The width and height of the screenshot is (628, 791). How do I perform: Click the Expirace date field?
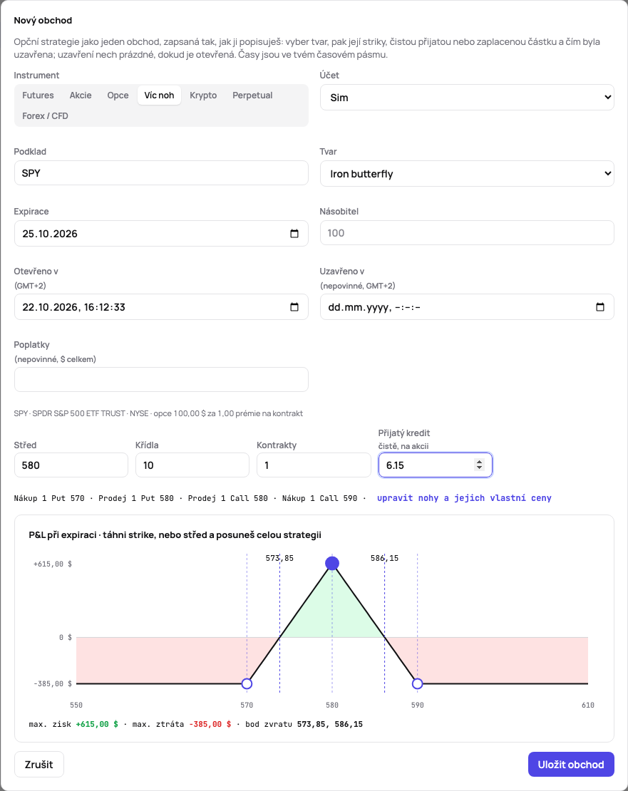161,234
